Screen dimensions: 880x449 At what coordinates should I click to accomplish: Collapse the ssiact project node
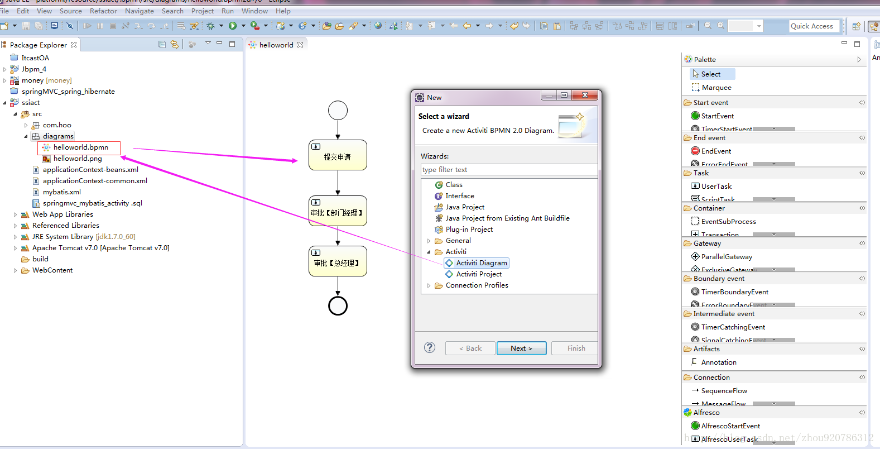coord(5,103)
